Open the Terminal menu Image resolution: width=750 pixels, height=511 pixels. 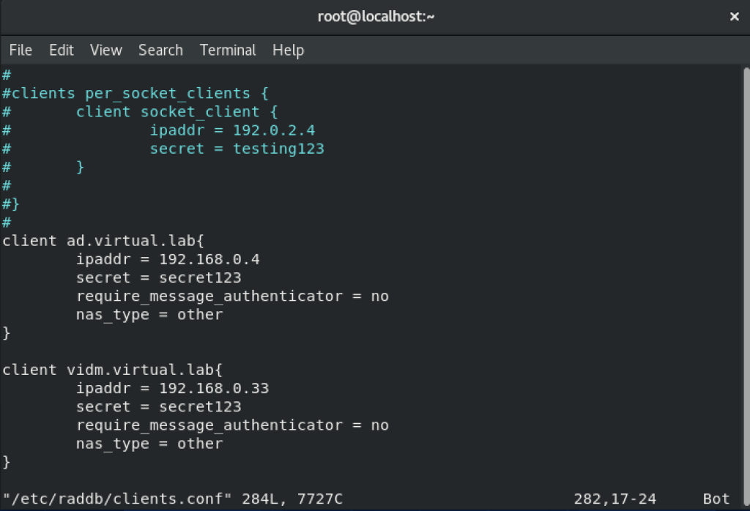coord(228,50)
